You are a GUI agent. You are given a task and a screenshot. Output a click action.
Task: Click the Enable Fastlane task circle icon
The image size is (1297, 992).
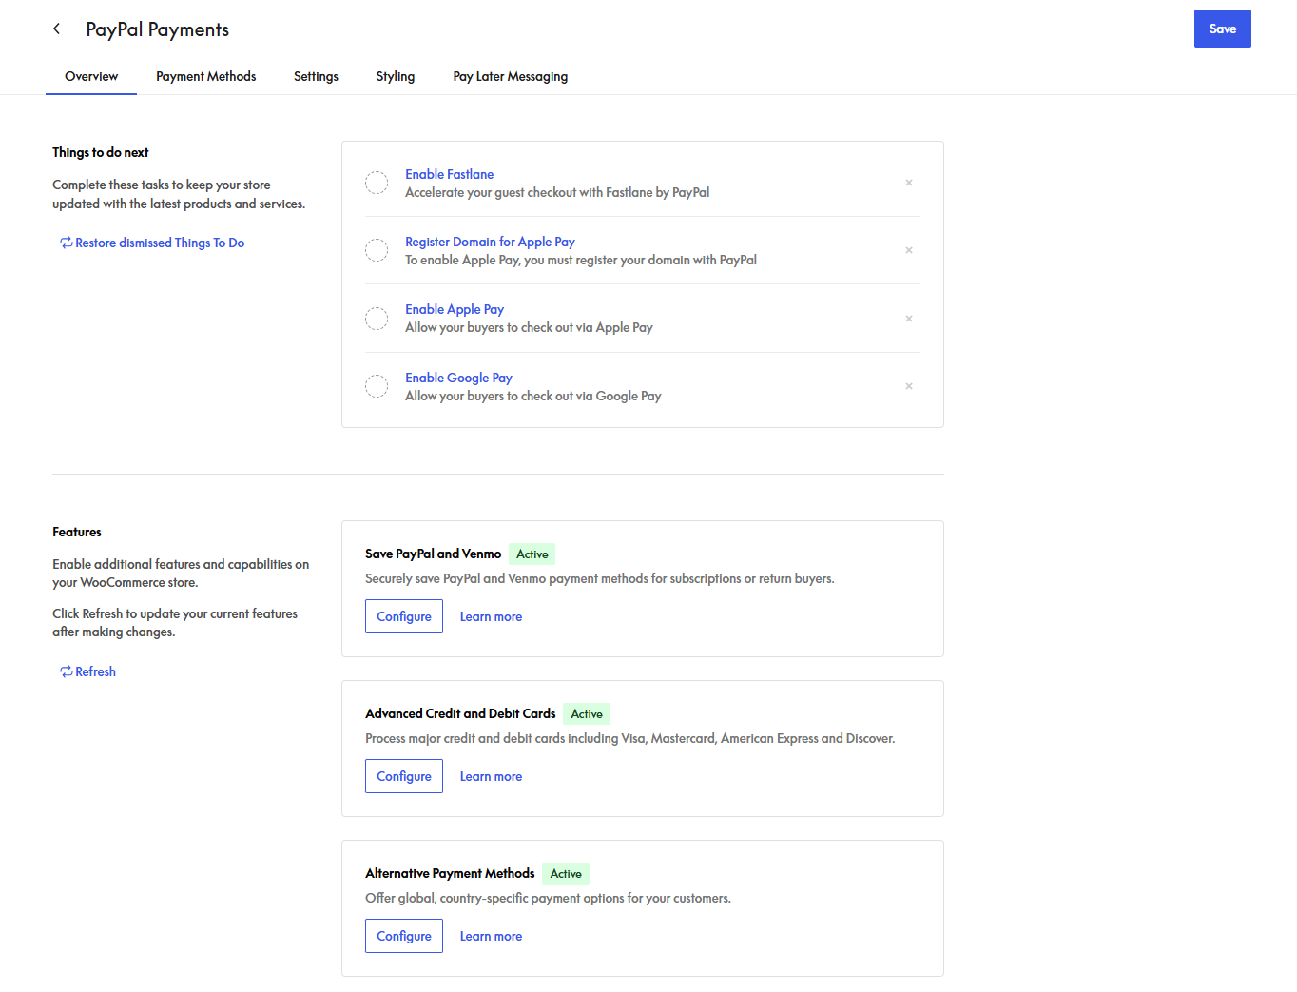point(377,183)
